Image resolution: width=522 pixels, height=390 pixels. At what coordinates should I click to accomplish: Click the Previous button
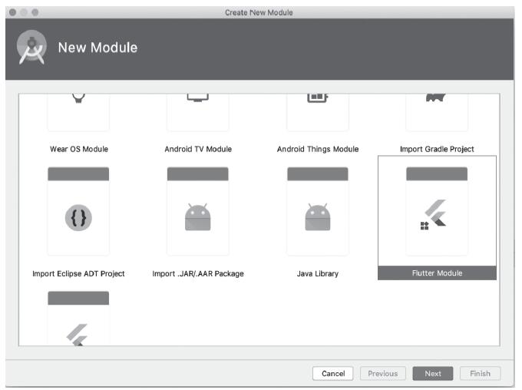(382, 373)
